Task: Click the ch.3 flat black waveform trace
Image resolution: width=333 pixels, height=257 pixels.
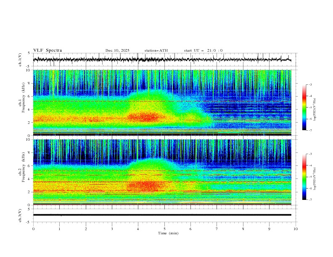Action: [162, 215]
